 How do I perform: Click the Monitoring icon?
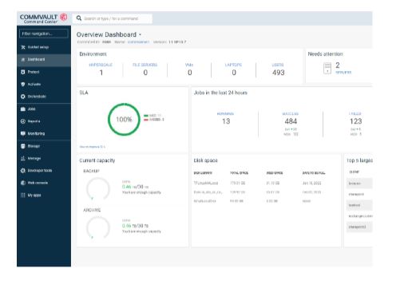(x=23, y=133)
